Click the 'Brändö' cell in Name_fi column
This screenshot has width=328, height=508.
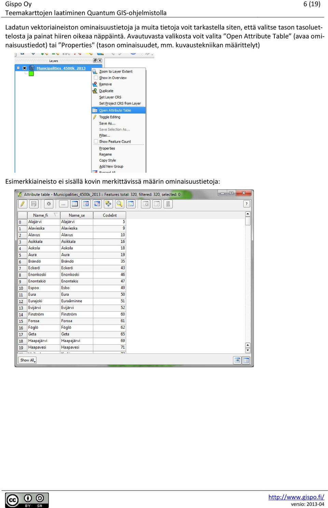tap(44, 261)
